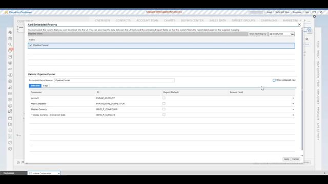Image resolution: width=328 pixels, height=184 pixels.
Task: Click the round X icon above right panel
Action: click(314, 16)
